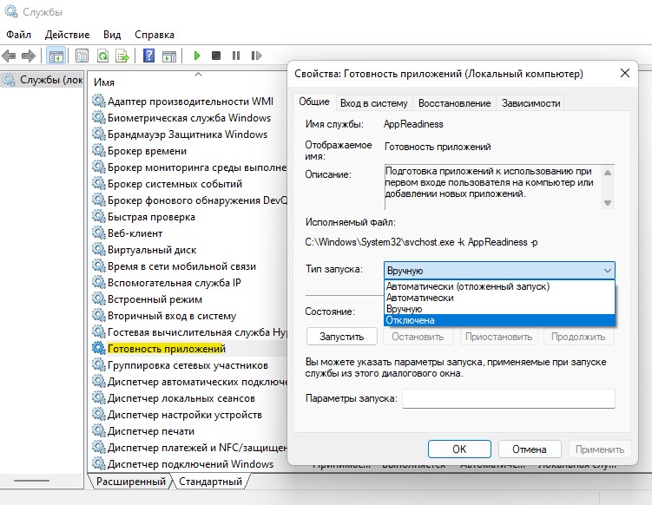Switch to the Зависимости tab
Image resolution: width=652 pixels, height=505 pixels.
[x=531, y=103]
